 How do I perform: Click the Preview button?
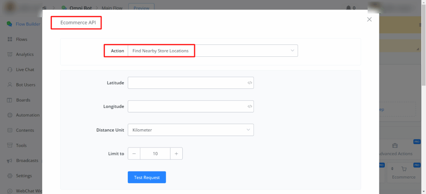coord(141,8)
